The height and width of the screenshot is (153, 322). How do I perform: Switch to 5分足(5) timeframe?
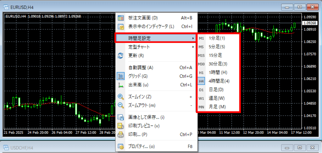click(x=218, y=47)
